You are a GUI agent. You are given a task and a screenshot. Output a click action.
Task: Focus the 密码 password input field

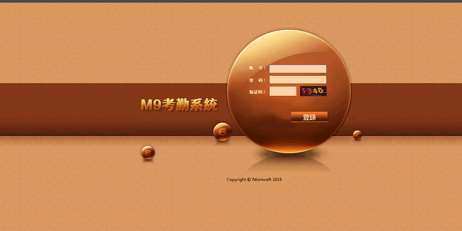tap(298, 80)
